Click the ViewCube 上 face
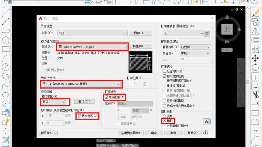The width and height of the screenshot is (262, 147). click(227, 29)
